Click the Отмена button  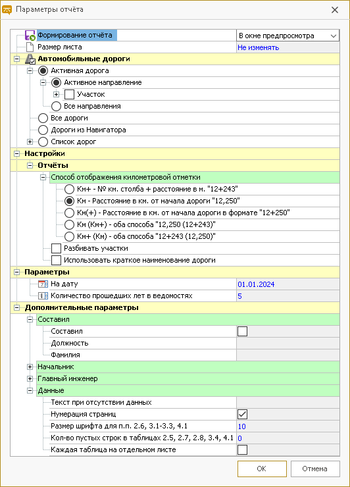[x=315, y=469]
